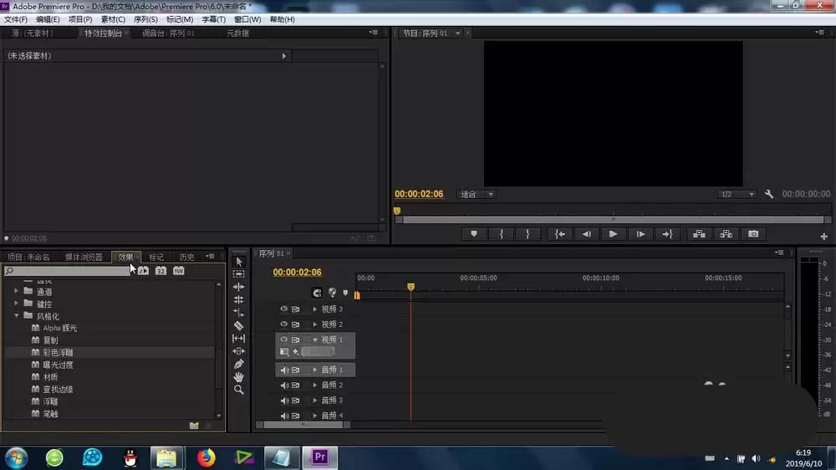Select the Razor tool
Image resolution: width=836 pixels, height=470 pixels.
[x=239, y=325]
